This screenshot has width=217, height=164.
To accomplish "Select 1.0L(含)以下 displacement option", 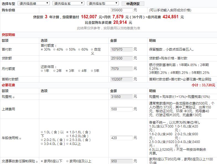I will click(42, 132).
